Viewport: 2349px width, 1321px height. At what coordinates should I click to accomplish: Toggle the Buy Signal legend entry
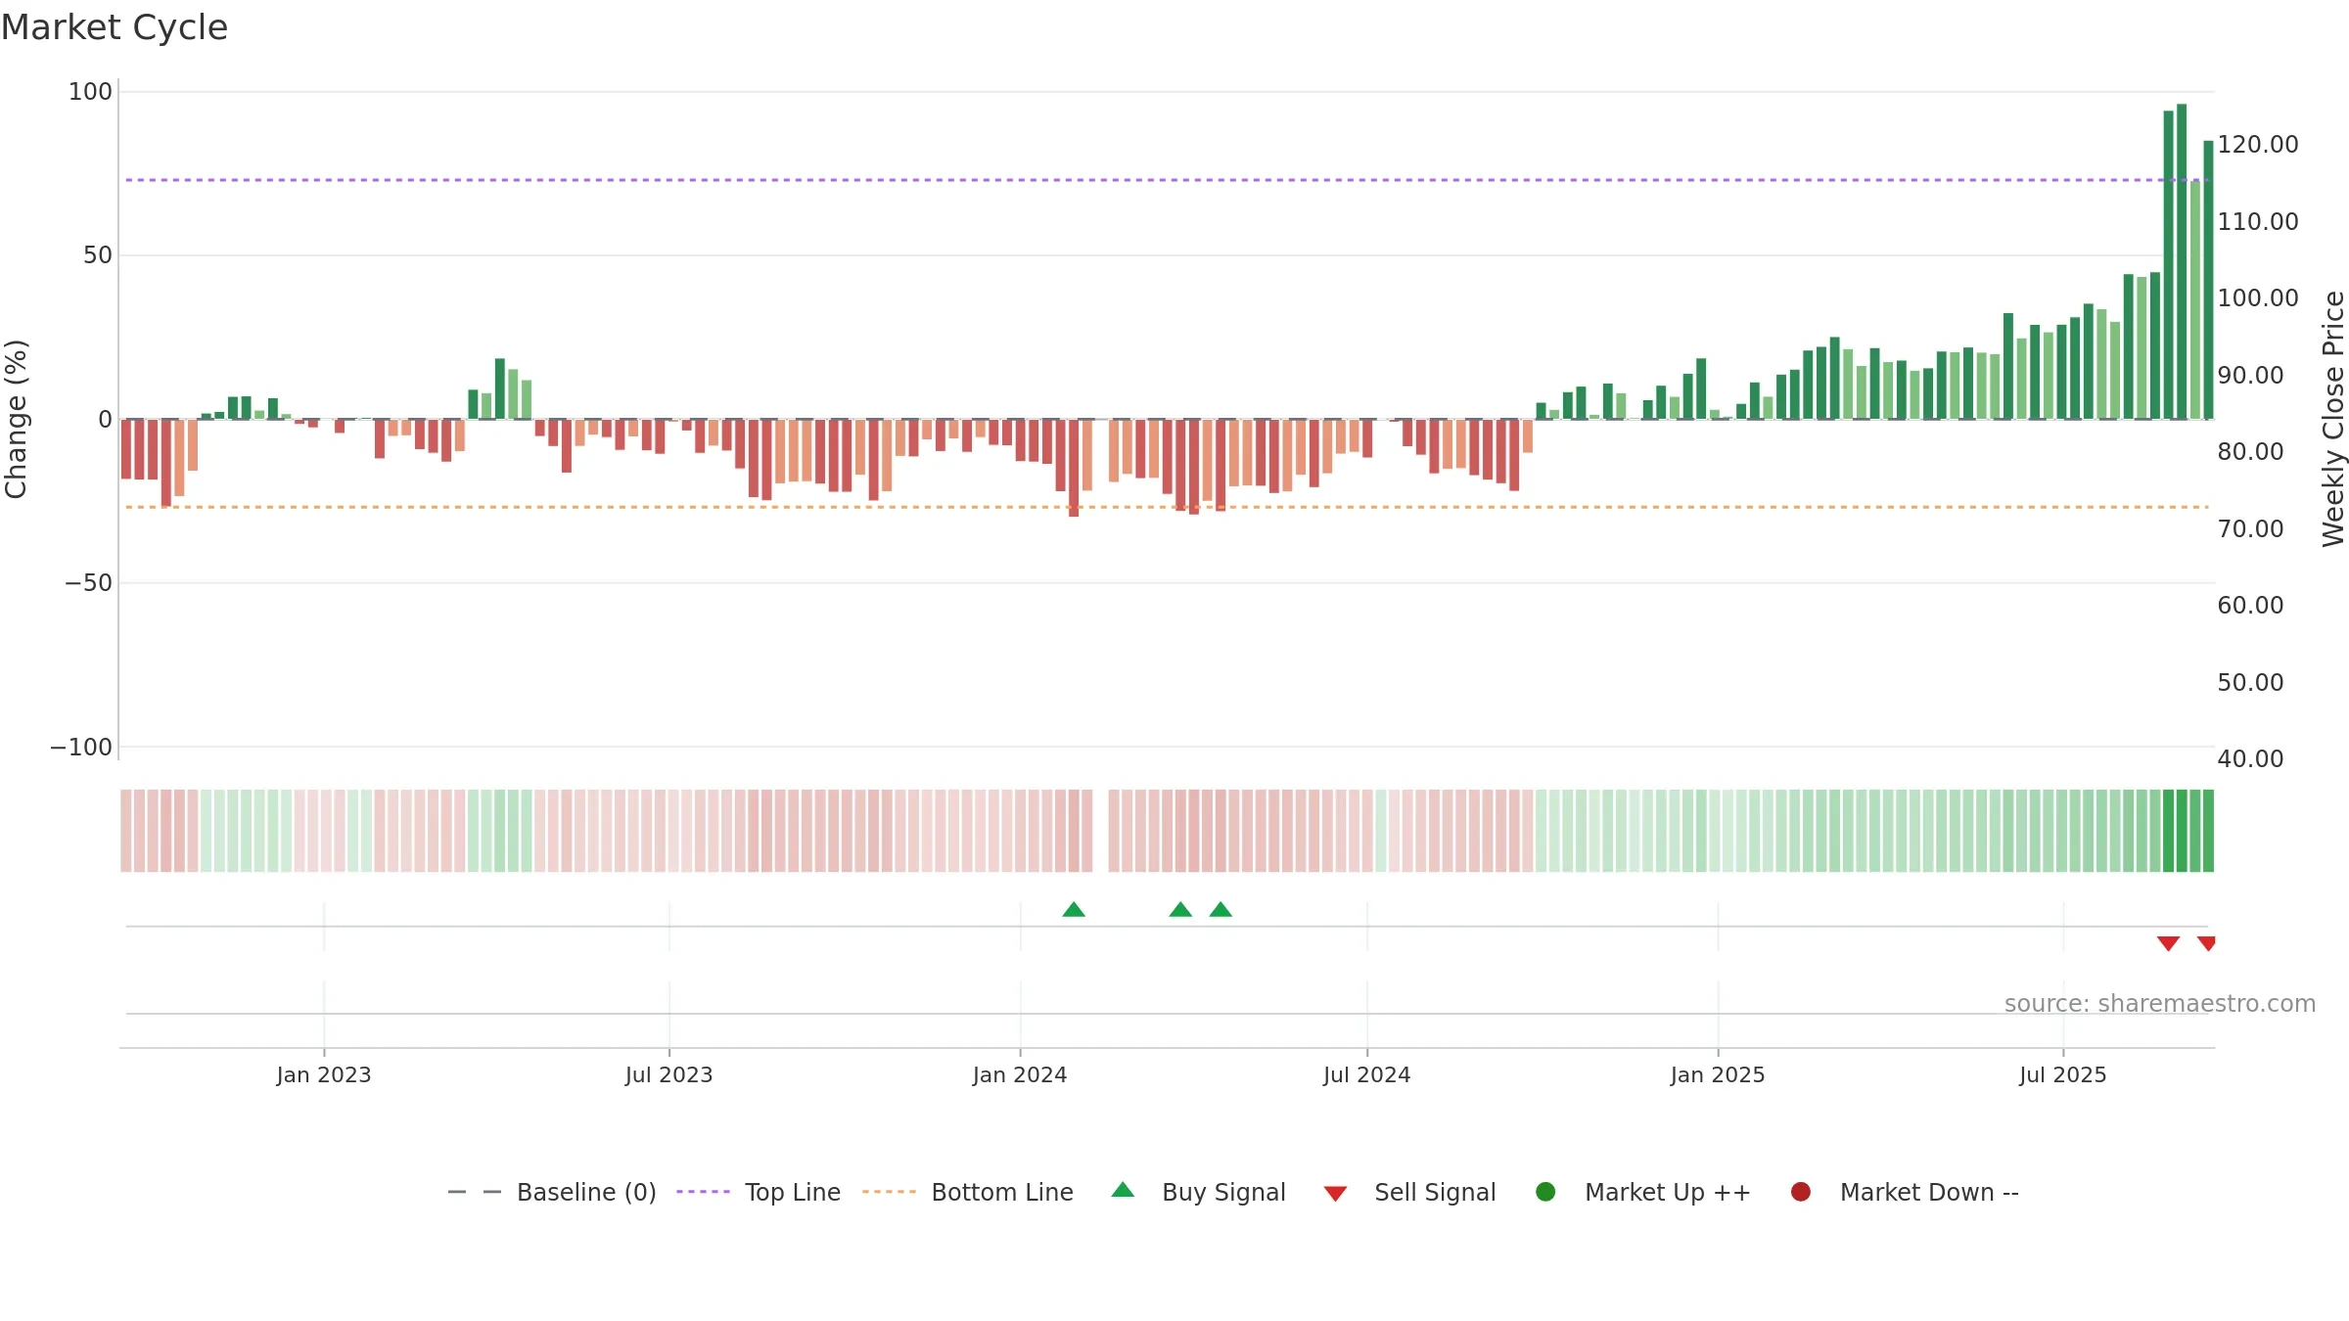[x=1199, y=1192]
